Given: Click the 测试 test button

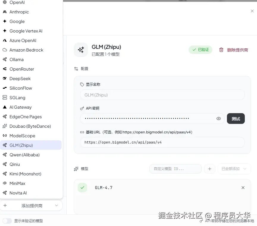Looking at the screenshot, I should point(236,119).
